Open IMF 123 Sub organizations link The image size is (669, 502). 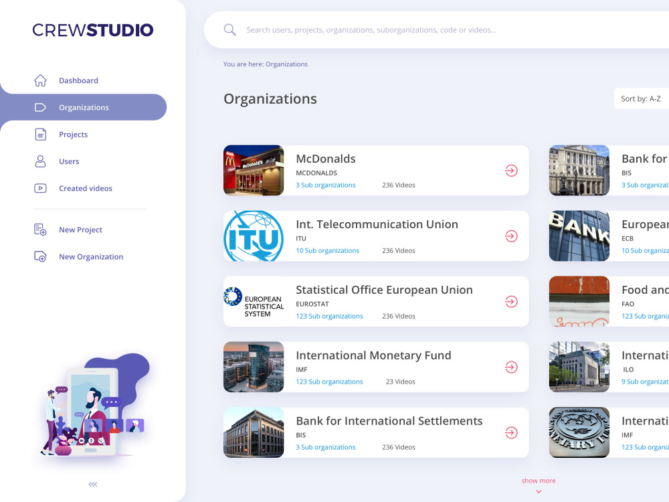[x=329, y=382]
